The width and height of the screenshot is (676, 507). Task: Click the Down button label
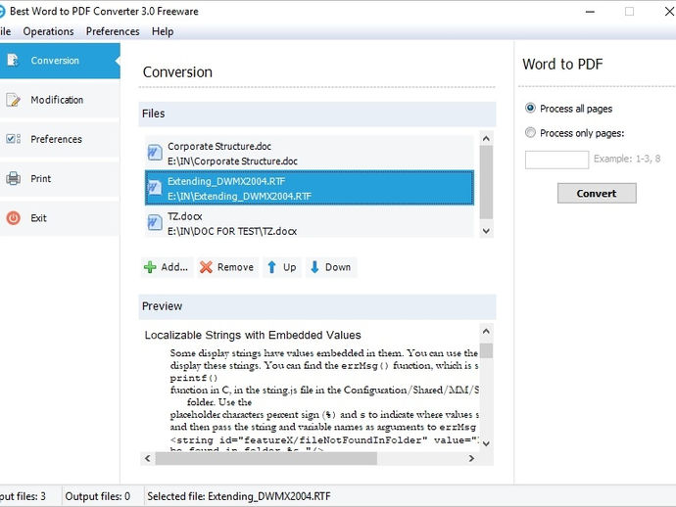click(x=338, y=267)
